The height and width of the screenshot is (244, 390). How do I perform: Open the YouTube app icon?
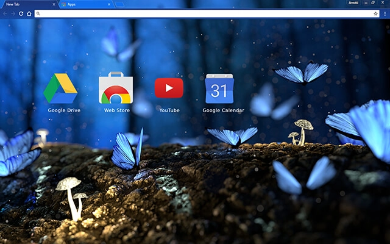(x=169, y=88)
